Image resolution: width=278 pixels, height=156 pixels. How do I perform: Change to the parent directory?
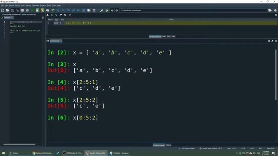click(275, 10)
